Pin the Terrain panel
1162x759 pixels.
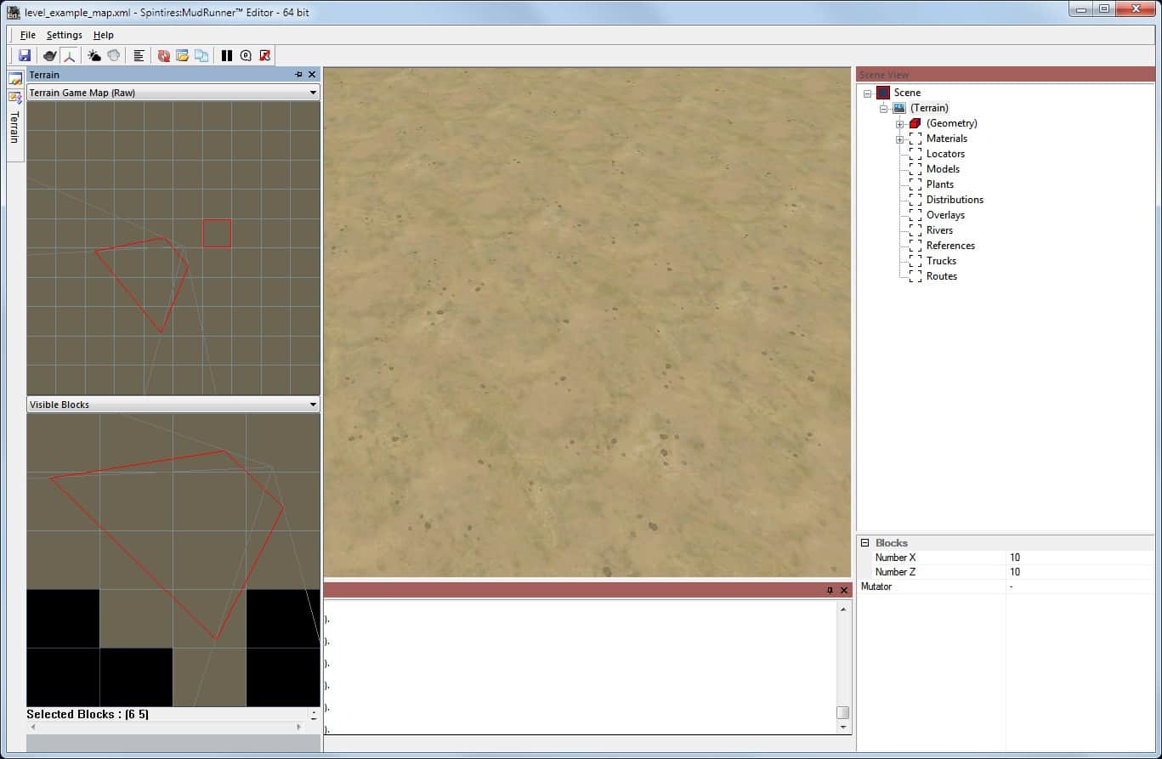298,75
